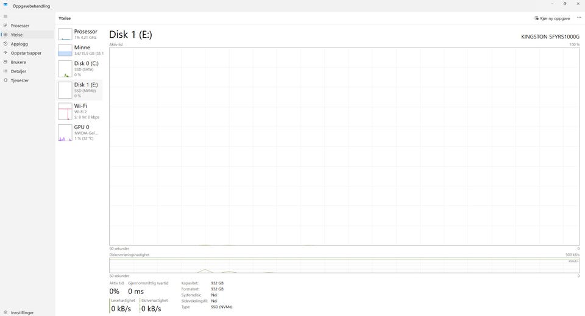Image resolution: width=585 pixels, height=316 pixels.
Task: Click the Prosessor label in the resource list
Action: (85, 32)
